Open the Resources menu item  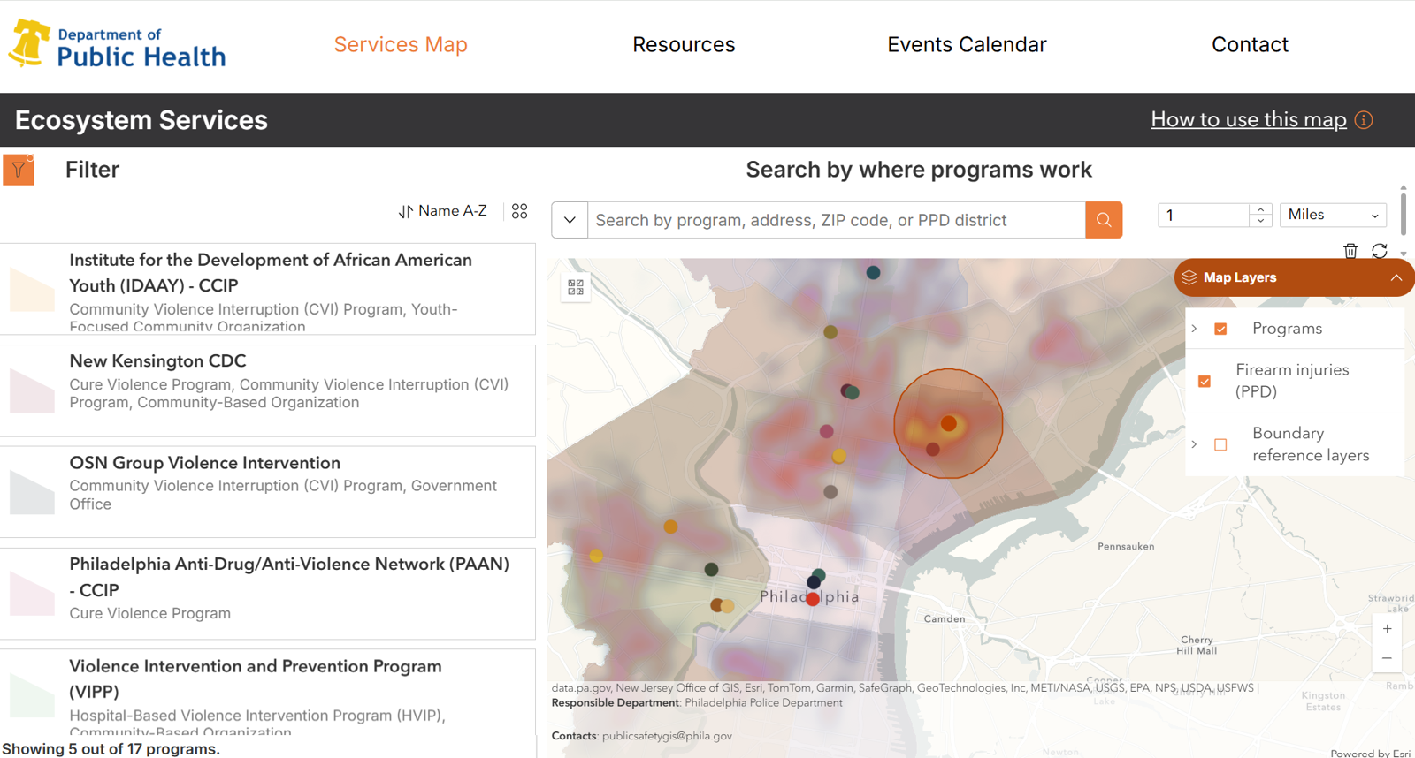click(x=684, y=44)
